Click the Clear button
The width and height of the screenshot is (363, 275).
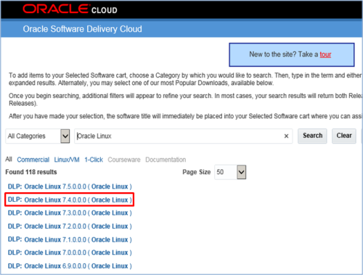(344, 136)
